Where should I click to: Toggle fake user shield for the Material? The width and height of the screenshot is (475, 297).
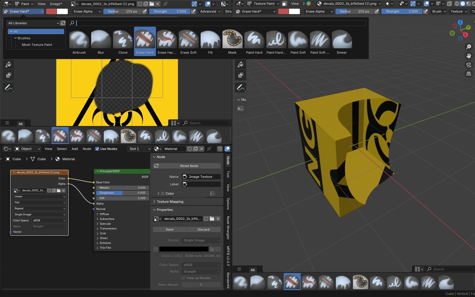pos(190,149)
